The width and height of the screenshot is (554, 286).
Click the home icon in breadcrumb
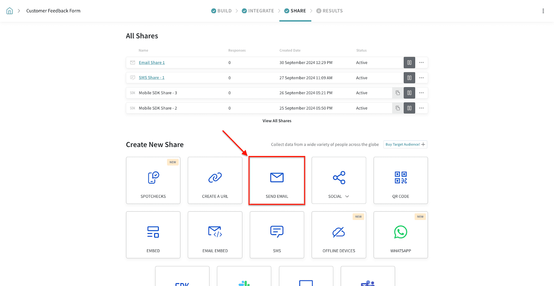10,11
